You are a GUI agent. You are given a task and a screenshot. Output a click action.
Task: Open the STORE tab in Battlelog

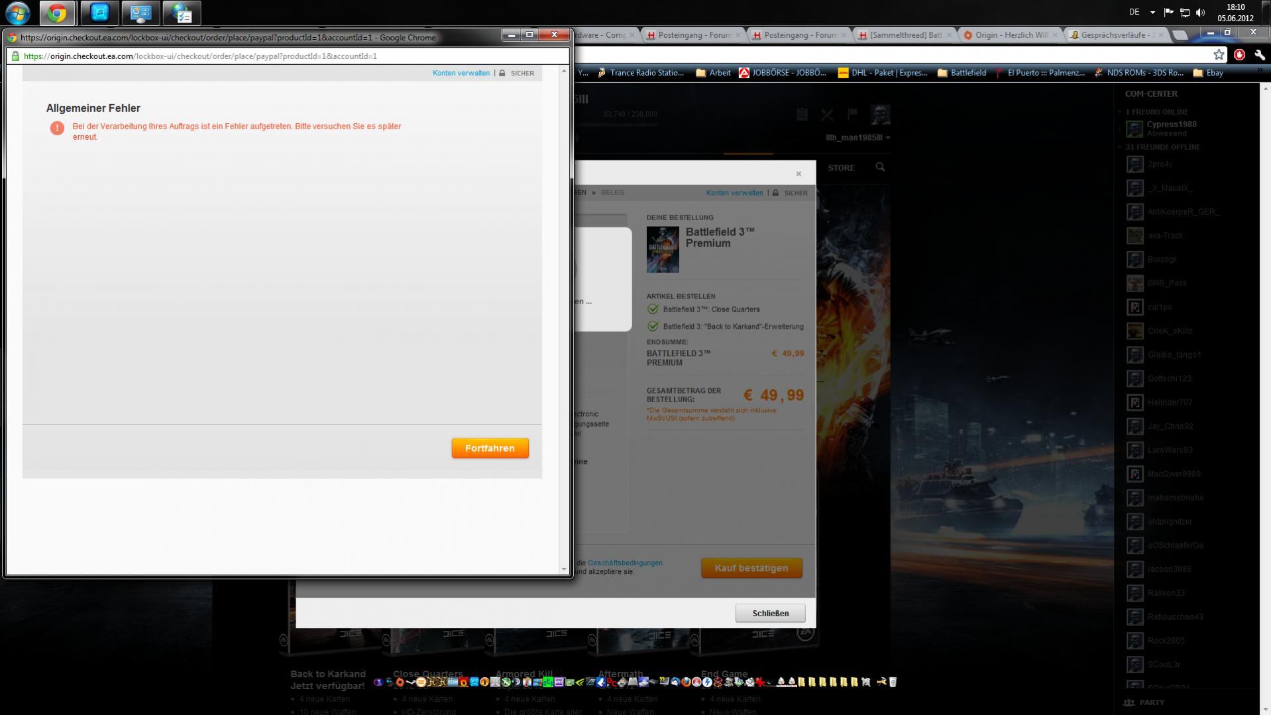[x=841, y=168]
